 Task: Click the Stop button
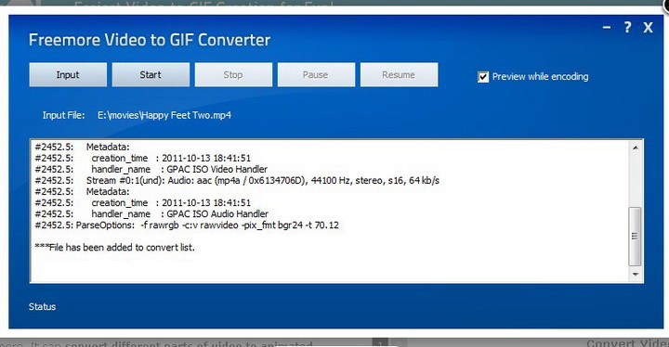233,74
